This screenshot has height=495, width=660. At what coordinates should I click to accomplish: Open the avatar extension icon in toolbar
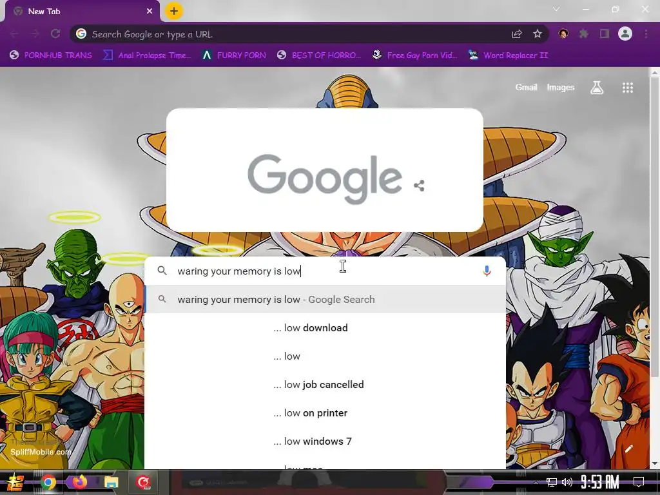[563, 34]
